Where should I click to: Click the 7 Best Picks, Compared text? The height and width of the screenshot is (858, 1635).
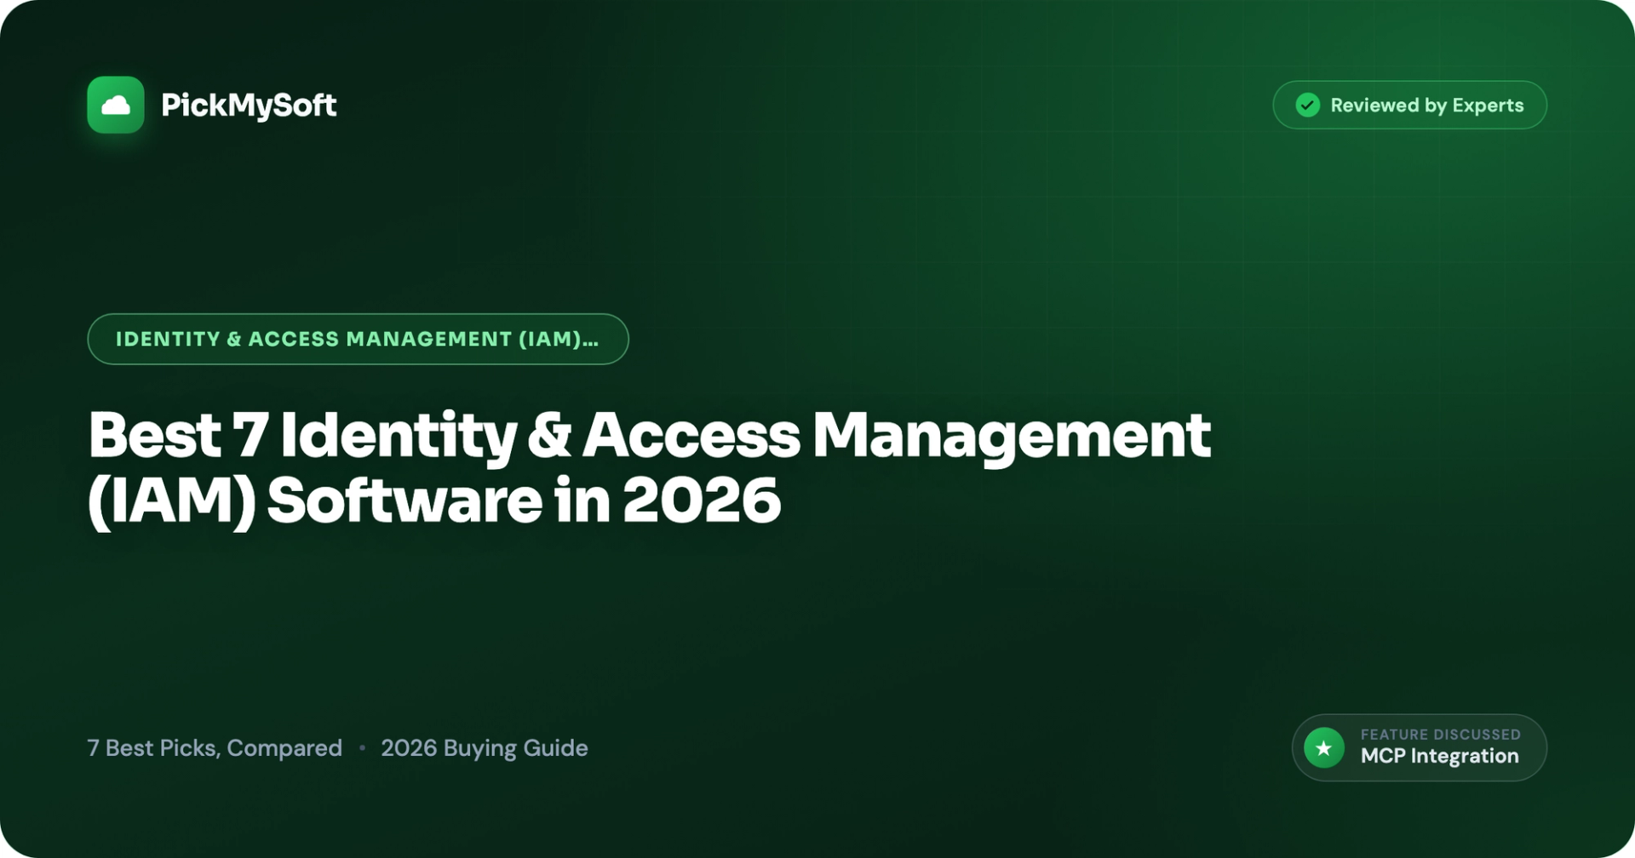pyautogui.click(x=215, y=747)
